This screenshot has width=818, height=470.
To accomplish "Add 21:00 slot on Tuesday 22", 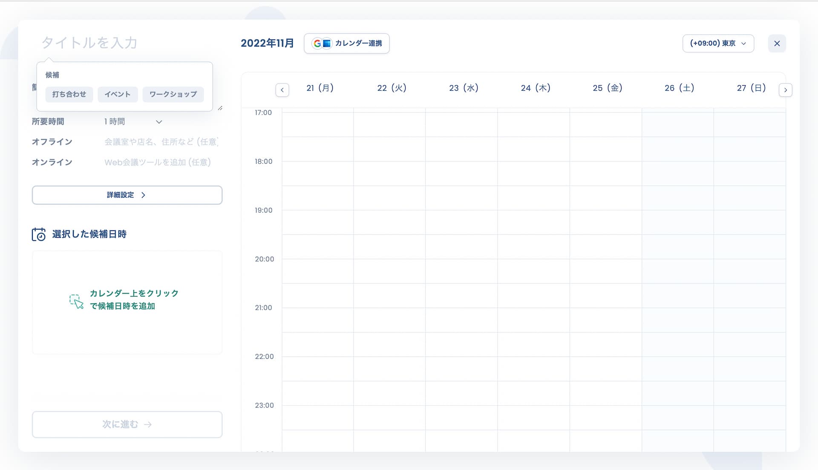I will click(389, 320).
